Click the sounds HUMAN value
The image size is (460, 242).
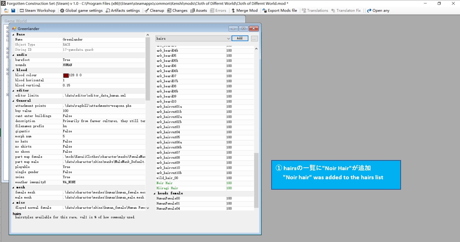pos(67,65)
